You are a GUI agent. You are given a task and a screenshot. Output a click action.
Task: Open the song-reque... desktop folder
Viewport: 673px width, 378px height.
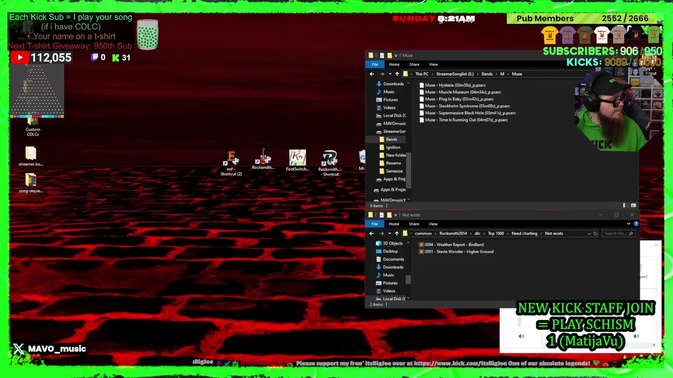(30, 183)
